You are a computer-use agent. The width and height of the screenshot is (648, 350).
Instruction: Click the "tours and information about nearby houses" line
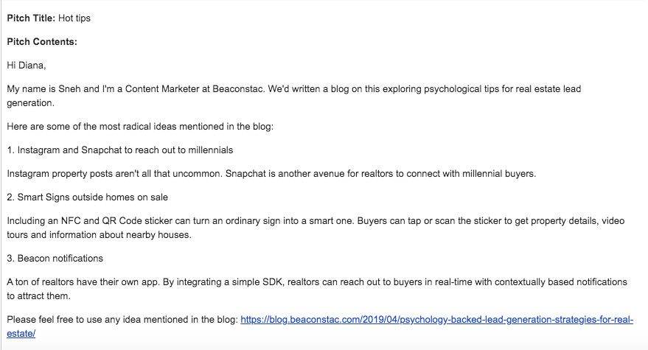[x=100, y=235]
